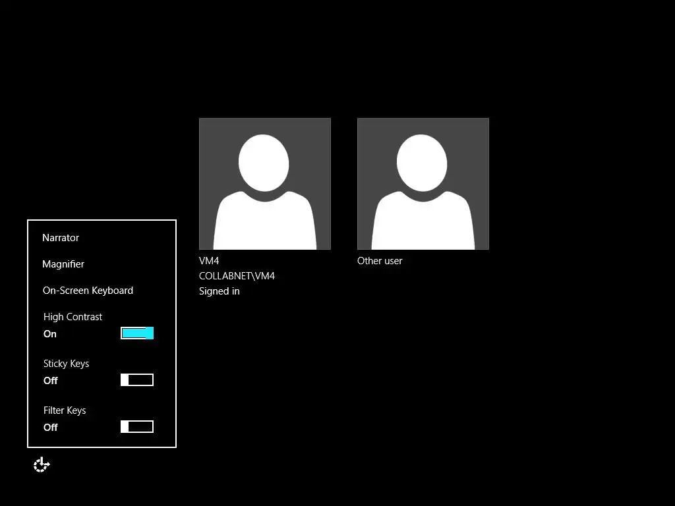Click the Filter Keys Off status text
Viewport: 675px width, 506px height.
click(x=50, y=428)
